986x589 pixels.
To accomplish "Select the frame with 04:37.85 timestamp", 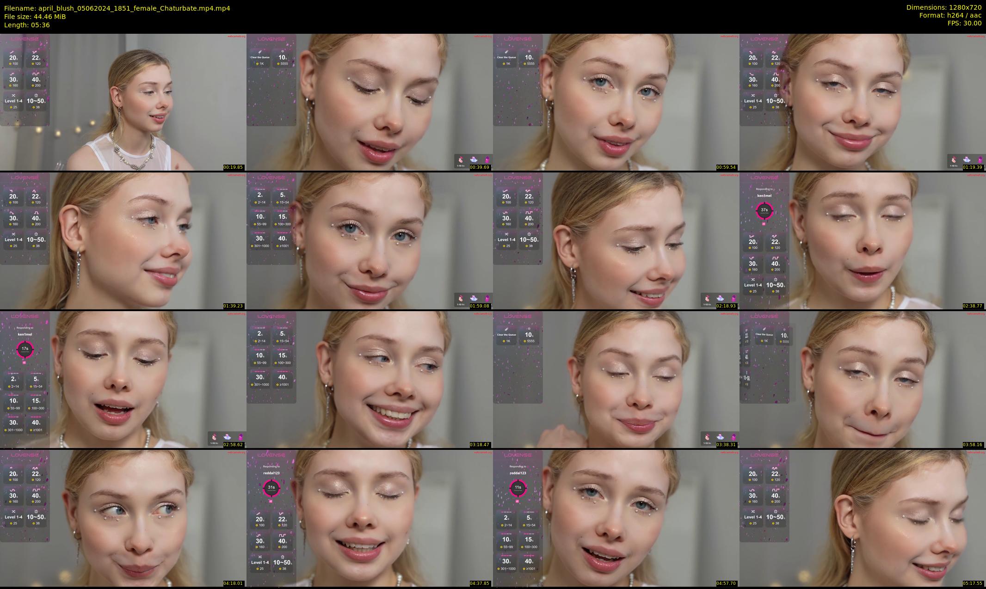I will click(x=370, y=518).
